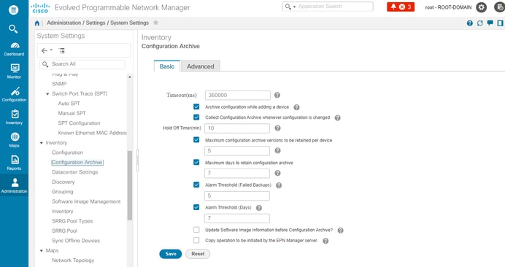This screenshot has height=267, width=505.
Task: Open the Configuration sidebar section
Action: (x=14, y=94)
